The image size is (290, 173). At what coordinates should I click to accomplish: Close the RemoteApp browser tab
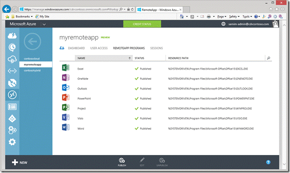tap(181, 10)
